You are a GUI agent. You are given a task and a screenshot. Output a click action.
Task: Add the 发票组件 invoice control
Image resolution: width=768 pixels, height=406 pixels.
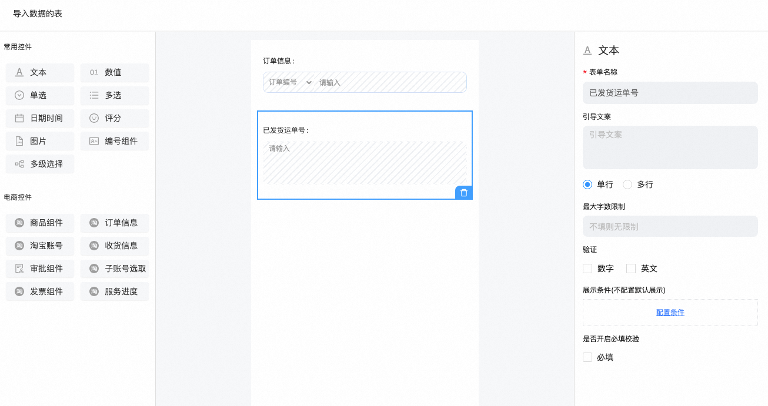coord(40,291)
